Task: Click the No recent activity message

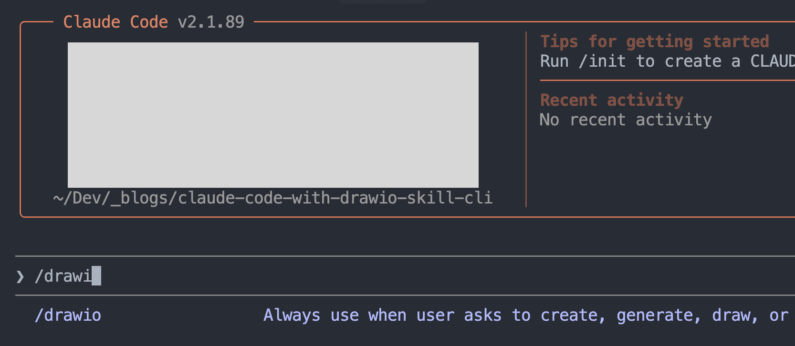Action: click(626, 120)
